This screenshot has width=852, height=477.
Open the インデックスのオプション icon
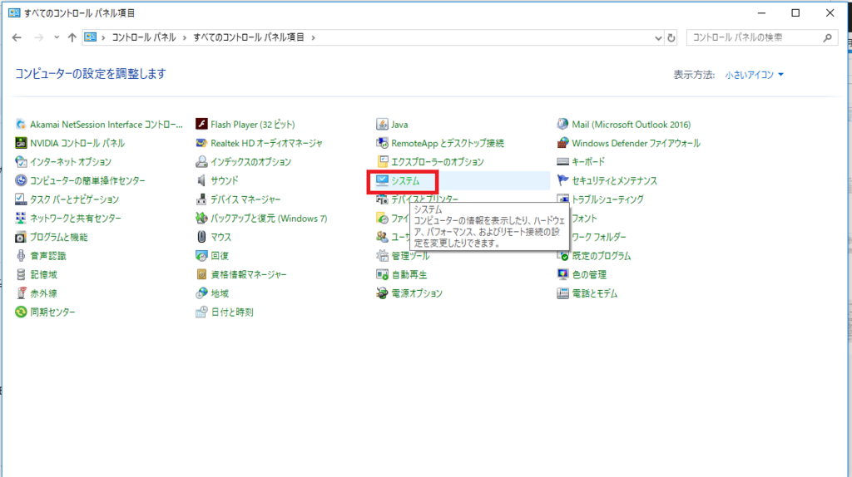[201, 162]
